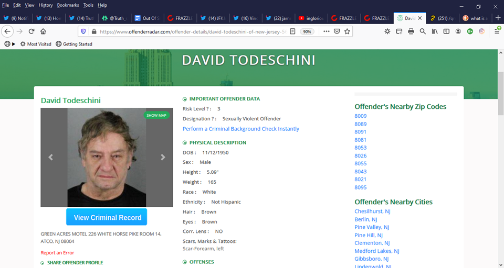Viewport: 504px width, 268px height.
Task: Go back to the previous page
Action: click(x=7, y=31)
